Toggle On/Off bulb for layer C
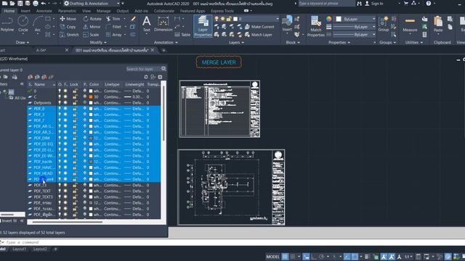465x261 pixels. (x=60, y=96)
